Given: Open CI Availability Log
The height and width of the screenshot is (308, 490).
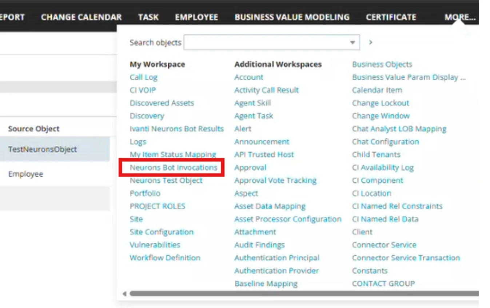Looking at the screenshot, I should point(383,167).
